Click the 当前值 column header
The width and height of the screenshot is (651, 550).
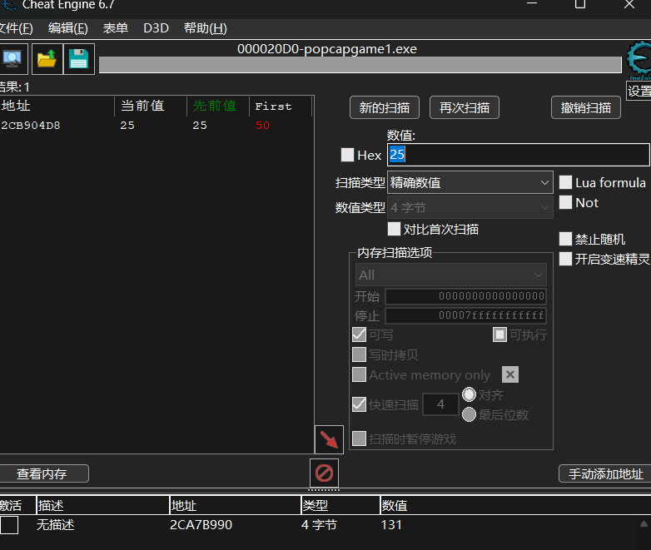coord(151,106)
